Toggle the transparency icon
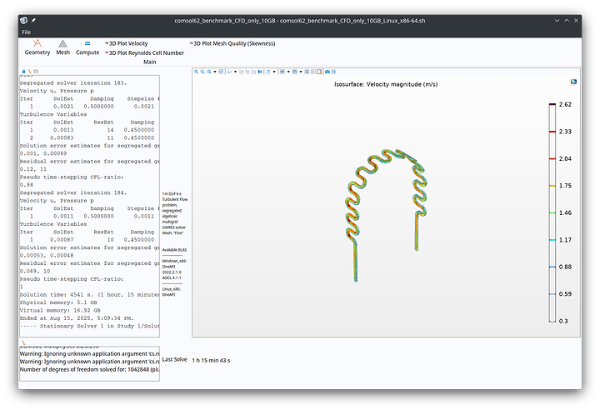Viewport: 600px width, 410px height. pos(295,72)
